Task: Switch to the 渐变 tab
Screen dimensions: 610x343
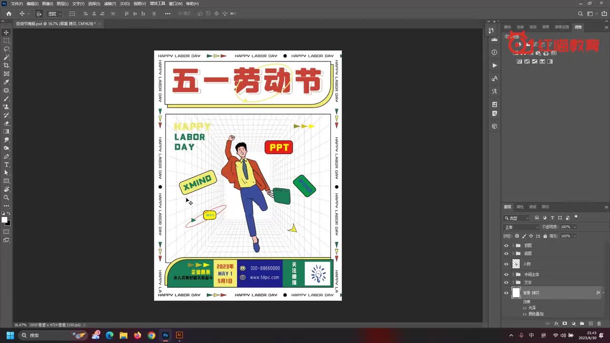Action: [x=533, y=27]
